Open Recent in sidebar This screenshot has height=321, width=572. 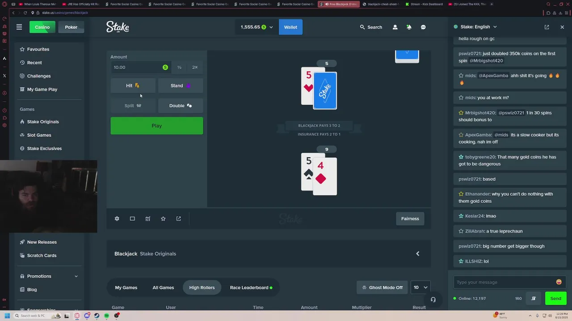pyautogui.click(x=49, y=62)
